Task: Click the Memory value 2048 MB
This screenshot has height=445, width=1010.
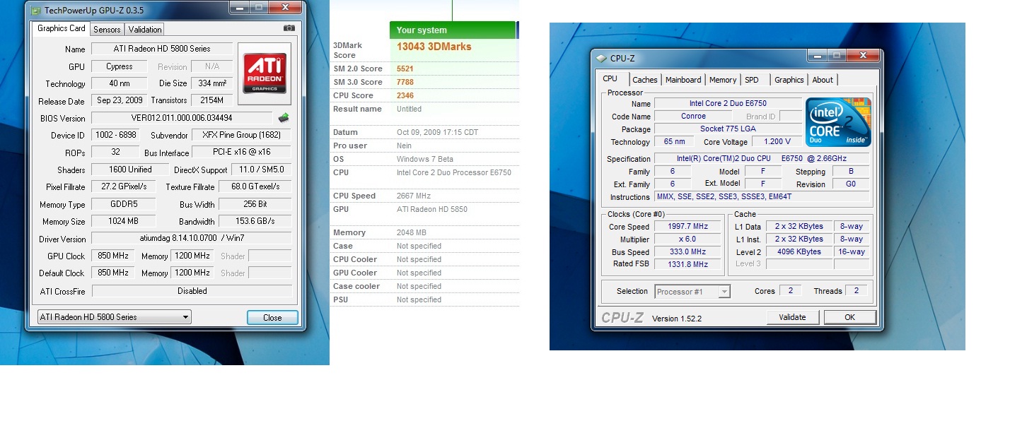Action: pos(412,232)
